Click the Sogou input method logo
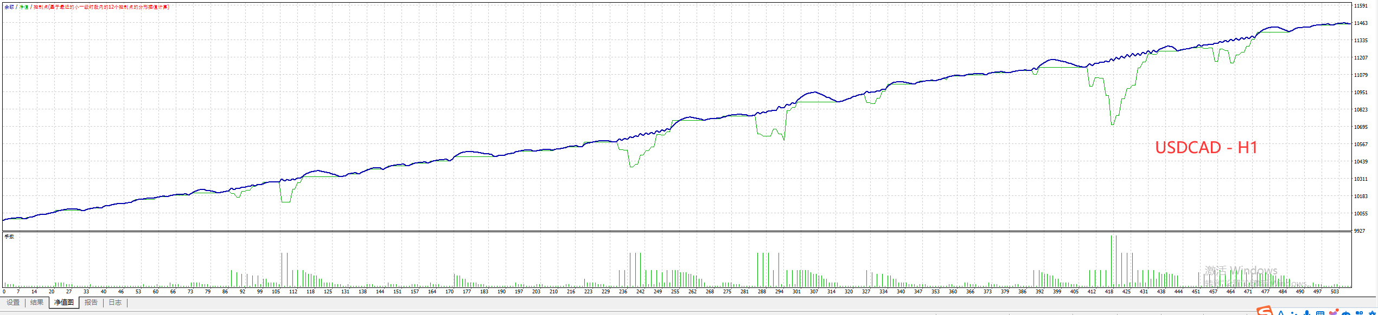The width and height of the screenshot is (1378, 315). 1265,311
